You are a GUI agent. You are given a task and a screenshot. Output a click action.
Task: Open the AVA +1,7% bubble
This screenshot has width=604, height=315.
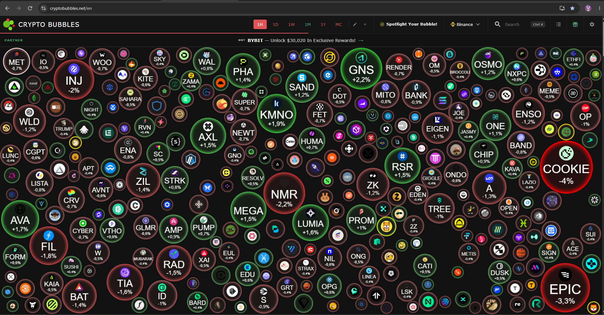[20, 220]
